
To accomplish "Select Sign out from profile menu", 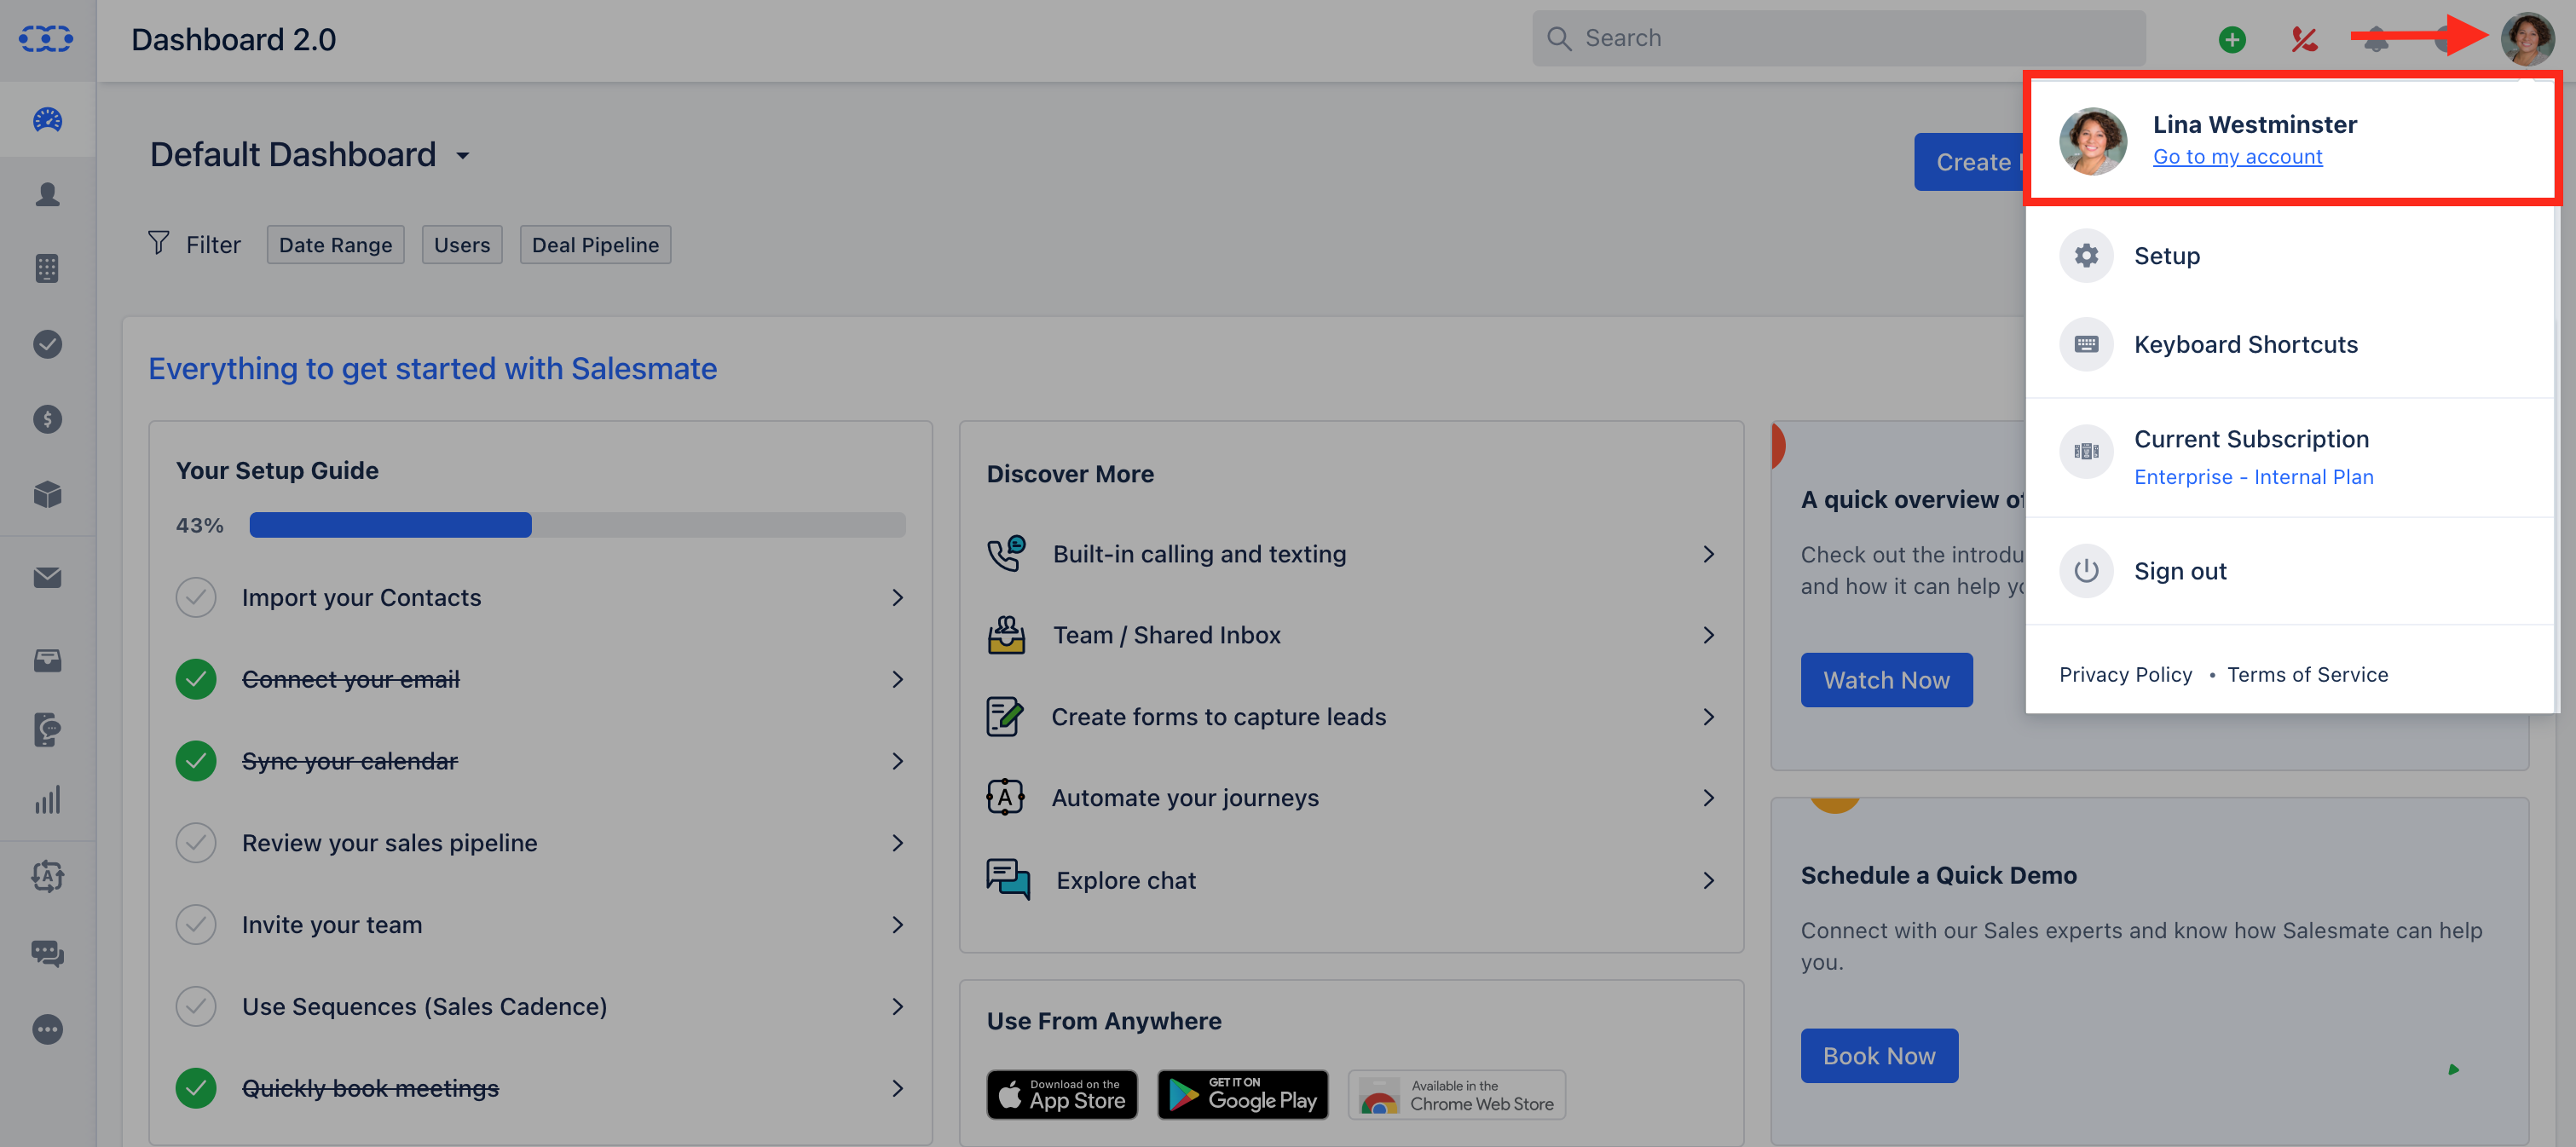I will [x=2290, y=571].
